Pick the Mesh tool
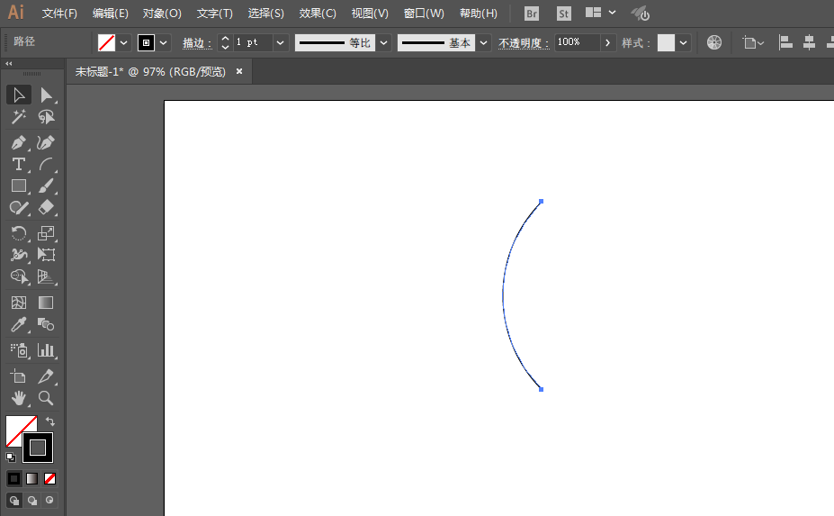The height and width of the screenshot is (516, 834). [x=19, y=303]
